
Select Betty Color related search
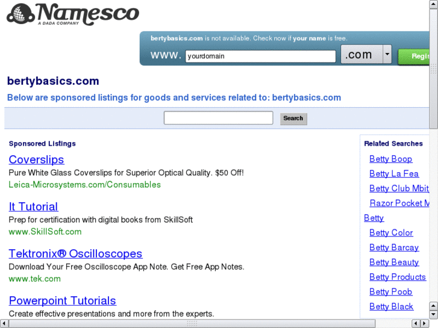[x=391, y=232]
